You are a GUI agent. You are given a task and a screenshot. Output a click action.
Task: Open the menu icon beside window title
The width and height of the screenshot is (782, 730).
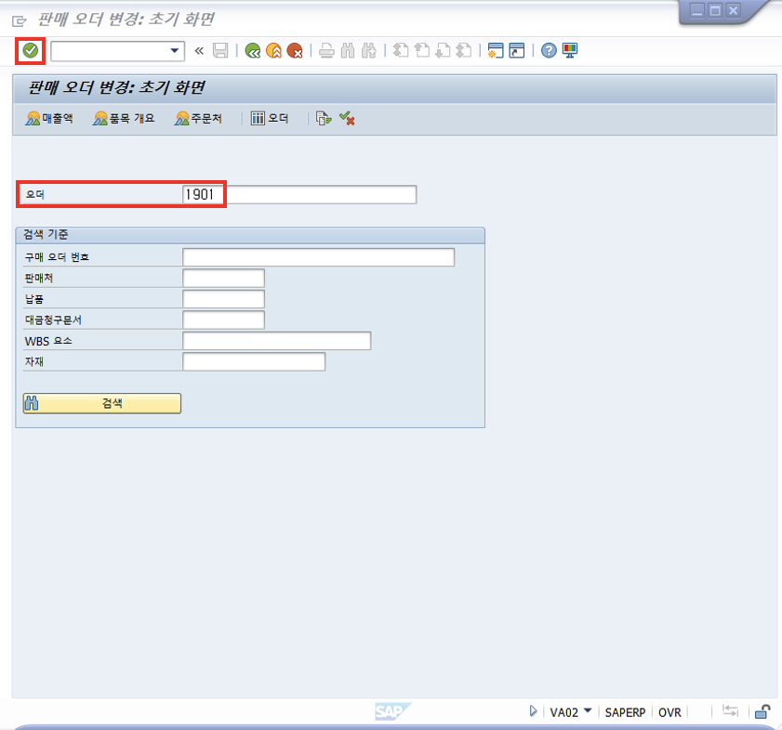click(19, 21)
